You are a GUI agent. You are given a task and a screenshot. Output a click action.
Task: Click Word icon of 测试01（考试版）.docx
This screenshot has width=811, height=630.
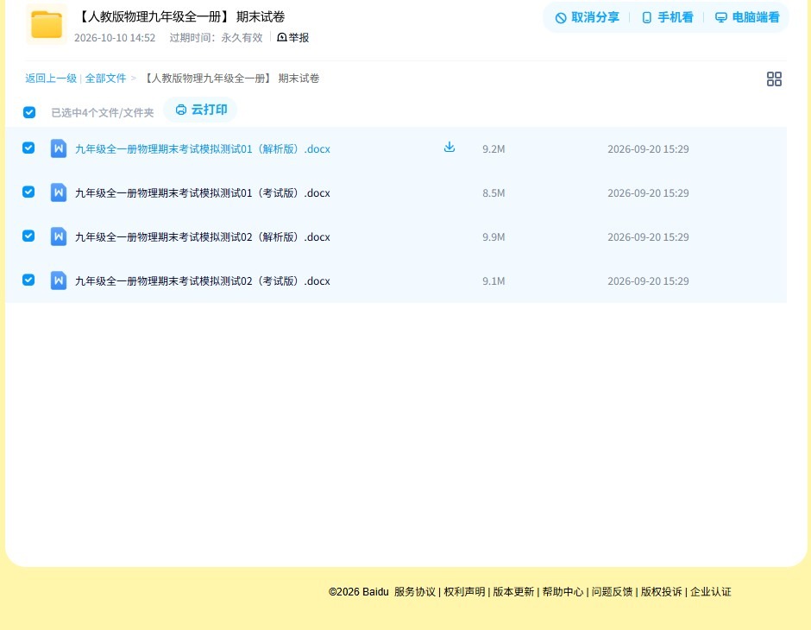tap(59, 193)
